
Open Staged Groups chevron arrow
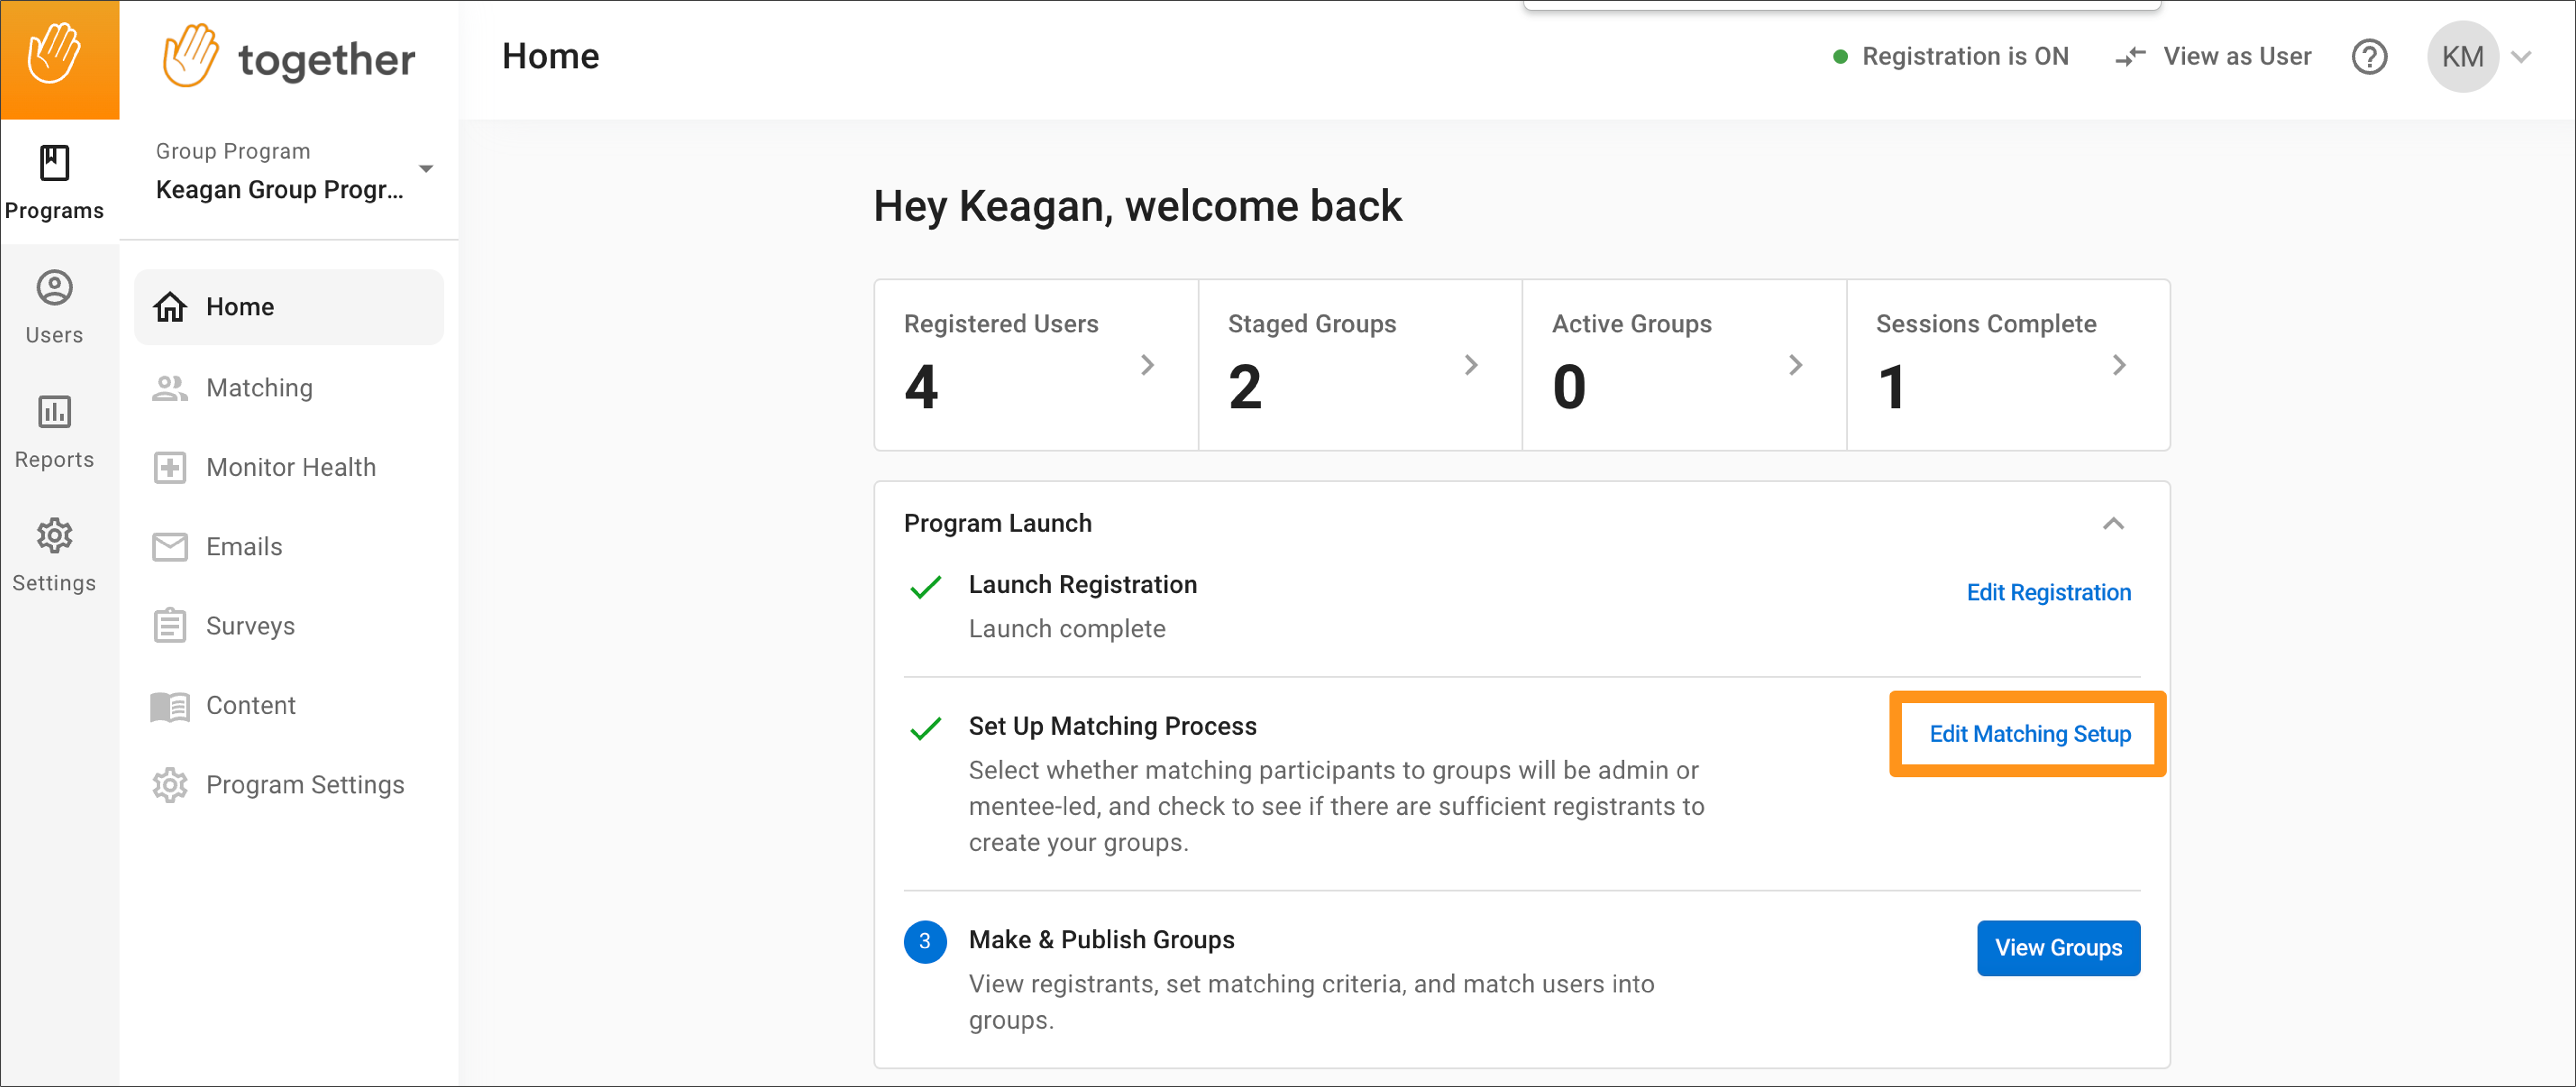(1471, 365)
